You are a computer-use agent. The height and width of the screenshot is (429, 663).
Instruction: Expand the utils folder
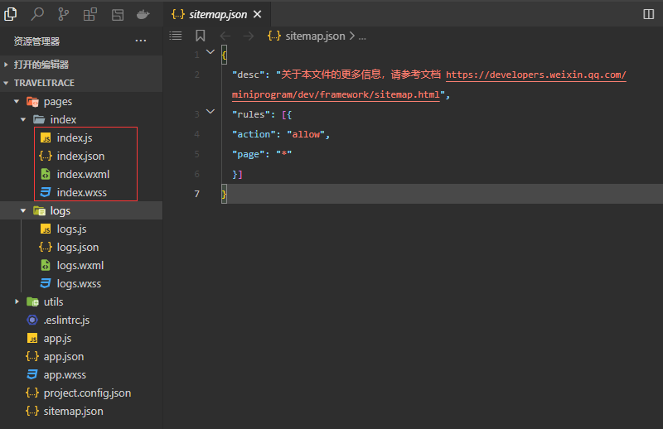point(81,301)
